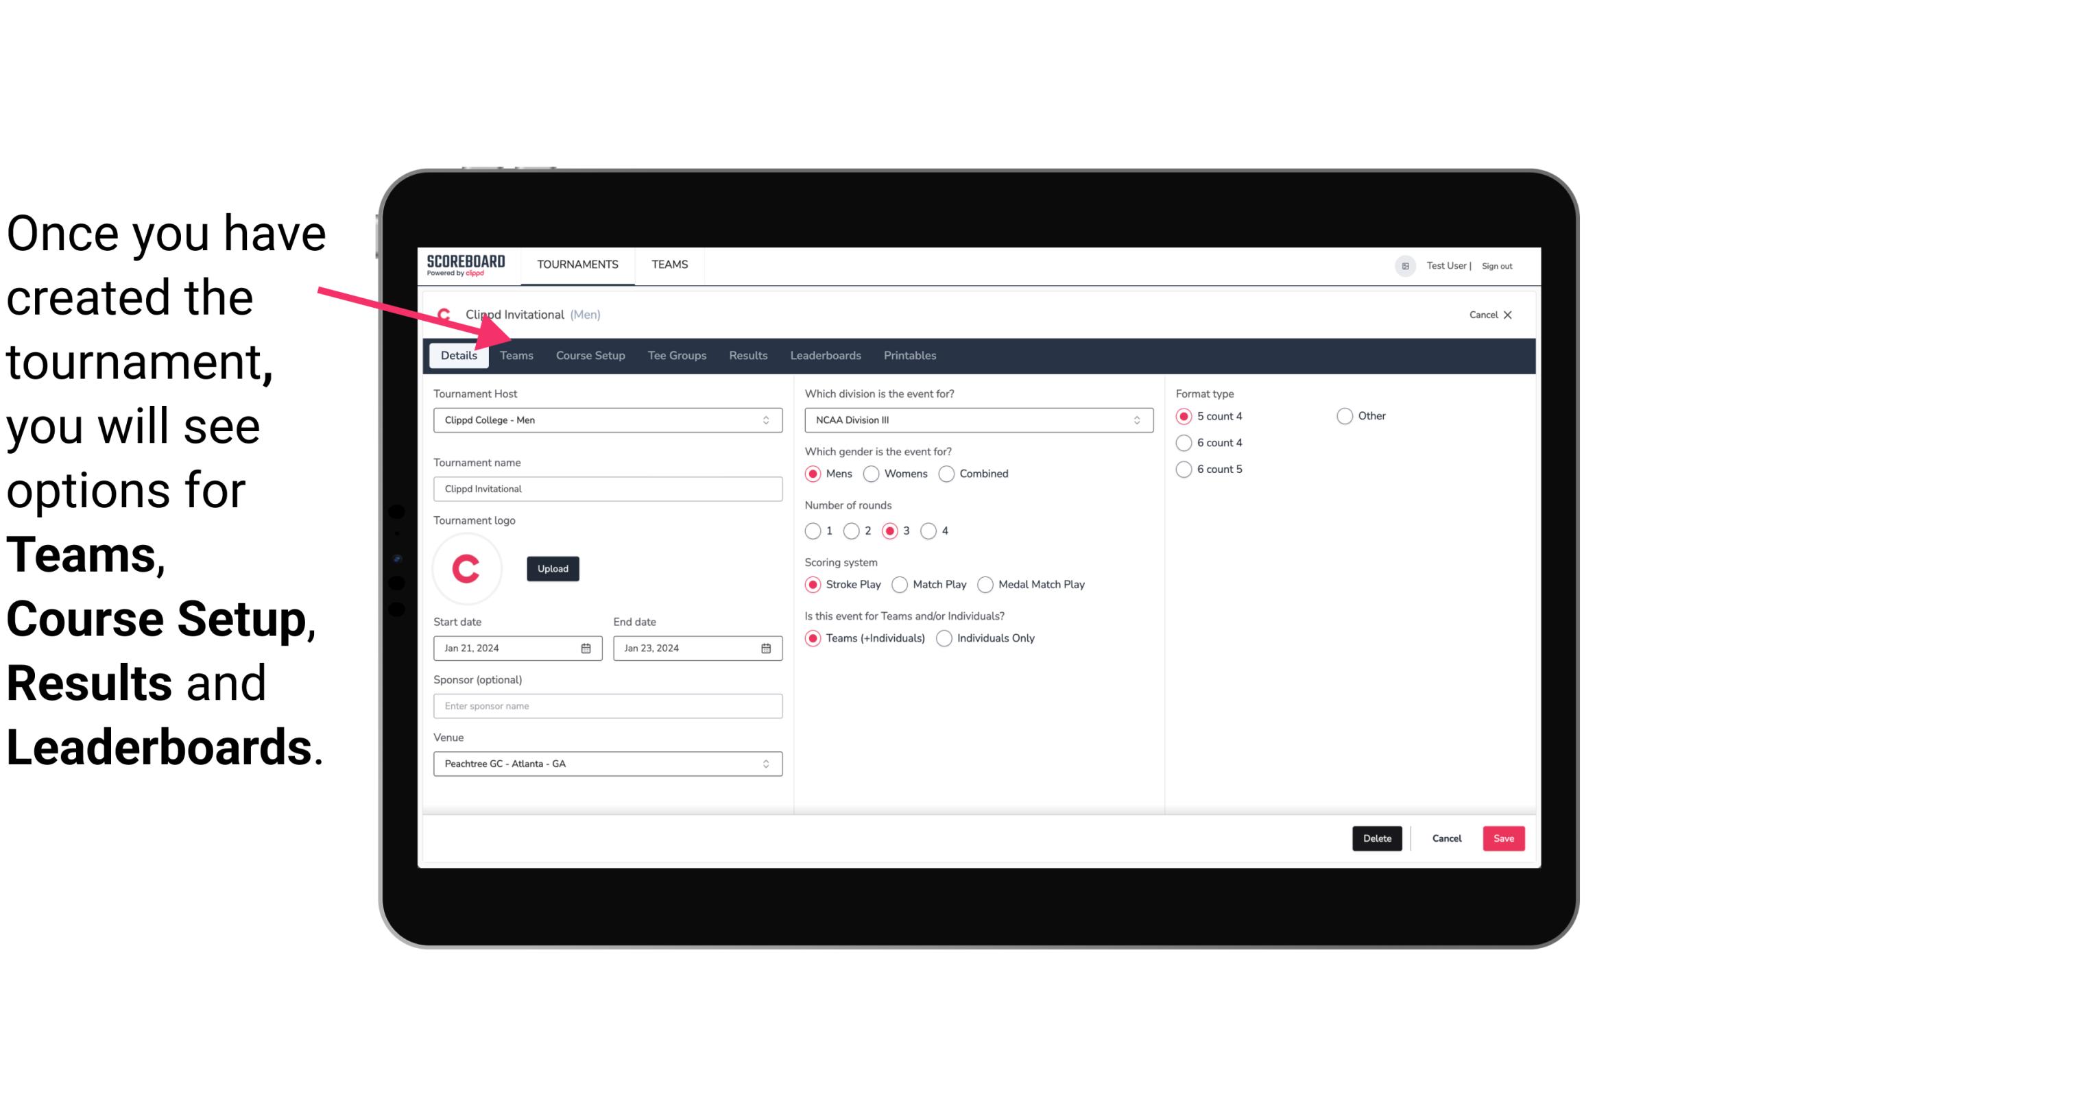
Task: Click the Clippd College tournament logo swatch
Action: (x=468, y=568)
